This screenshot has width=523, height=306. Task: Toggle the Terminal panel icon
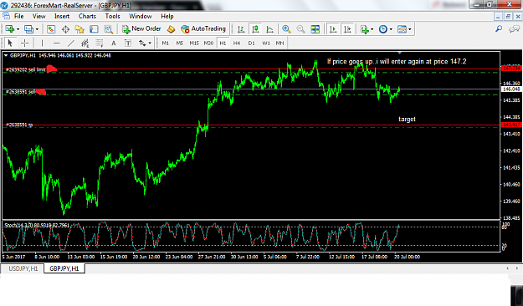(94, 29)
